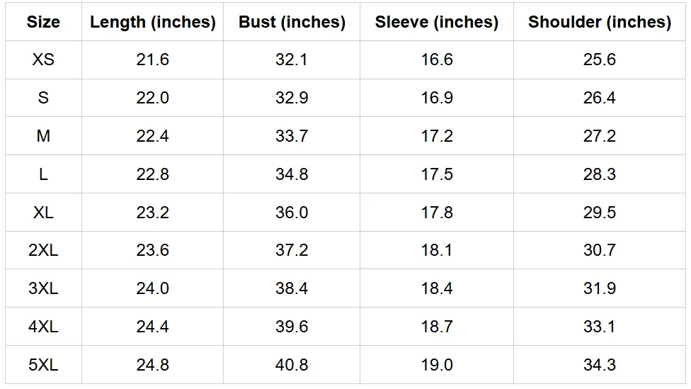
Task: Click the Size column header
Action: pos(43,22)
